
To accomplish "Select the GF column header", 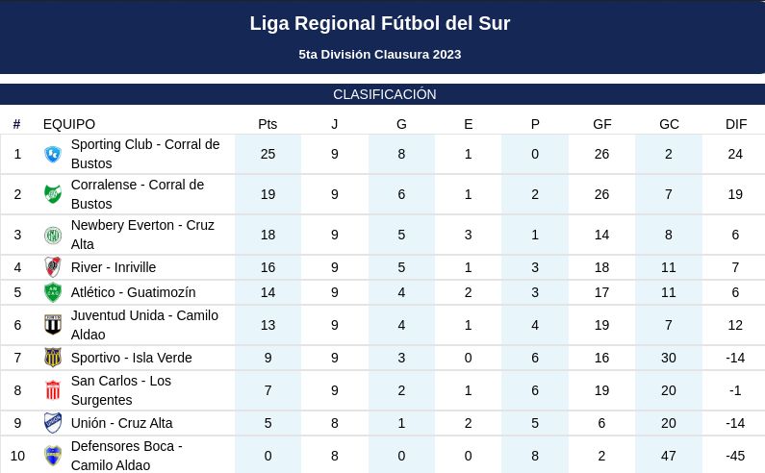I will pyautogui.click(x=602, y=124).
